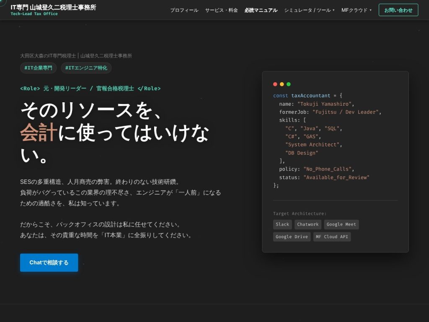429x322 pixels.
Task: Expand the シミュレータ / ツール dropdown arrow
Action: (333, 10)
